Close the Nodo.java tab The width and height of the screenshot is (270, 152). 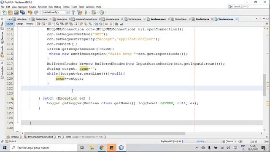pos(70,19)
